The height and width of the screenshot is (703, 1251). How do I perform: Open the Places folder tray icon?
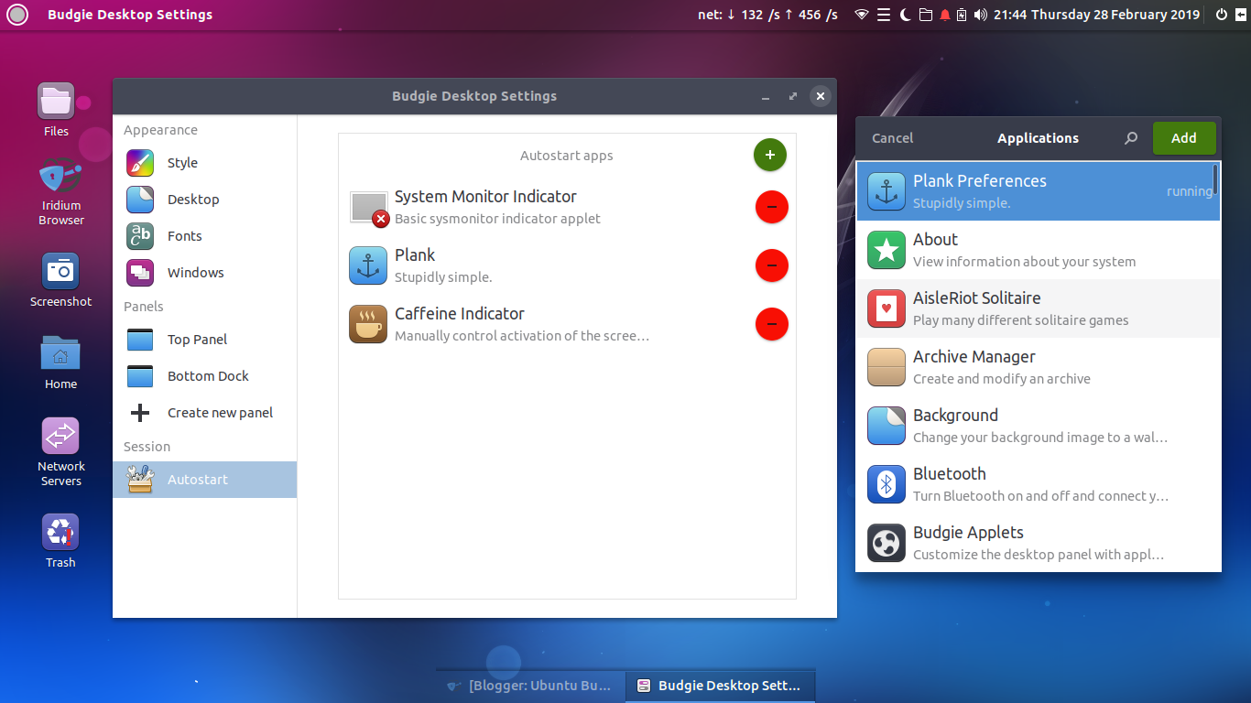point(925,15)
